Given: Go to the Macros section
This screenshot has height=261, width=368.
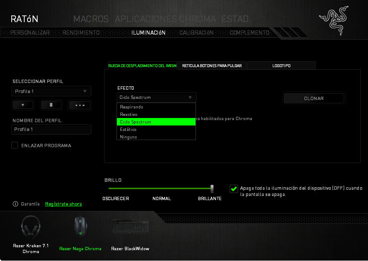Looking at the screenshot, I should (x=91, y=19).
